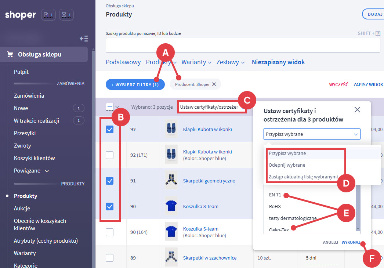Close the Ustaw certyfikaty popup
Screen dimensions: 384x268
[357, 110]
